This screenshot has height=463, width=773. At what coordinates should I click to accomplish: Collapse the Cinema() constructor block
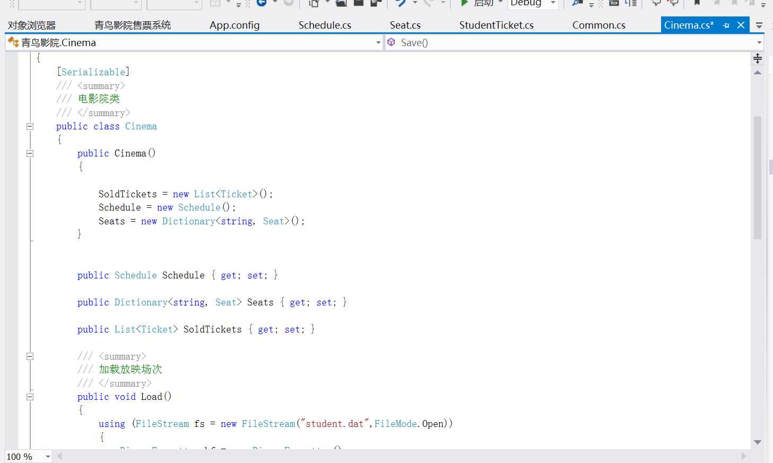30,153
